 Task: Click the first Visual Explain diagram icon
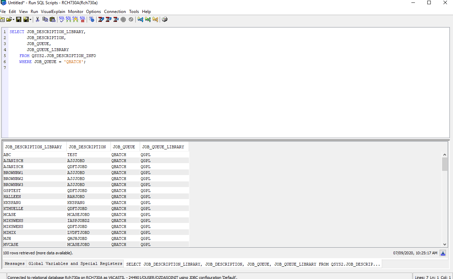(x=140, y=19)
